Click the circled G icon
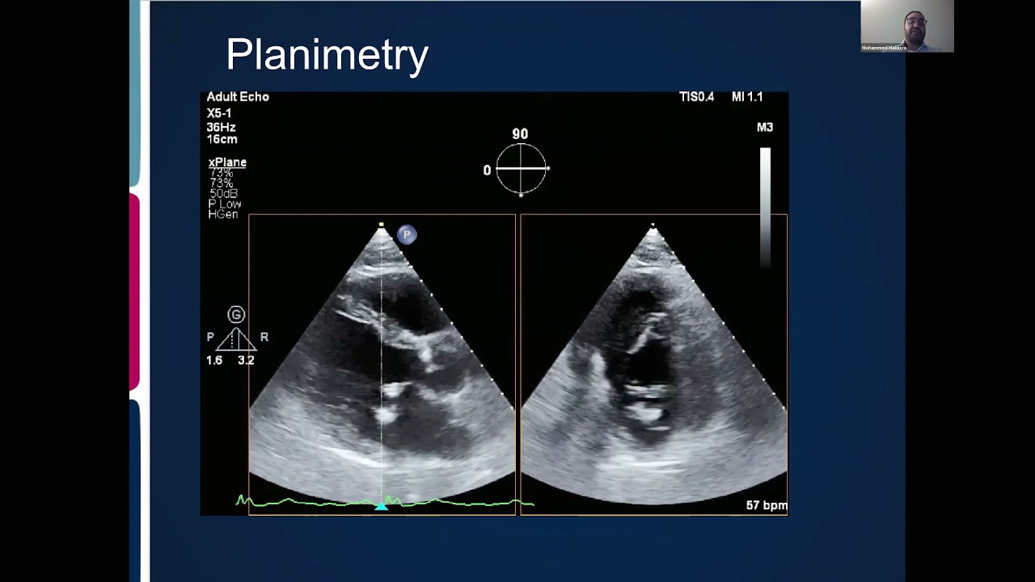Screen dimensions: 1035x582 tap(236, 314)
